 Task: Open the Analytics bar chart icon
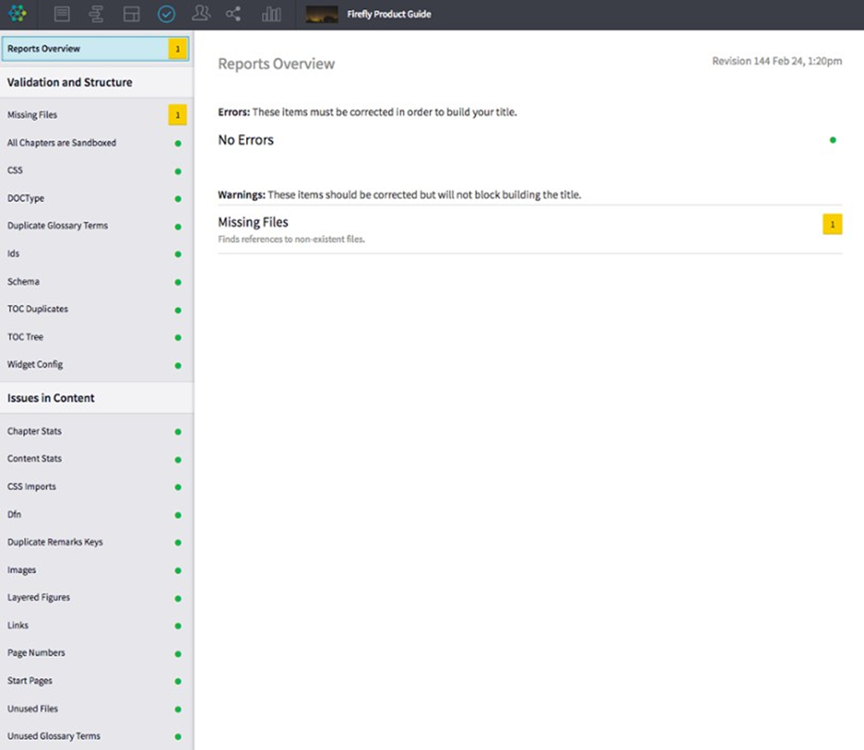pos(272,14)
